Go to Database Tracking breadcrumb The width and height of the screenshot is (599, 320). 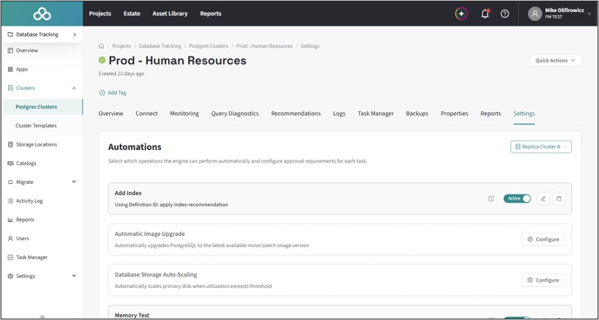[x=160, y=46]
